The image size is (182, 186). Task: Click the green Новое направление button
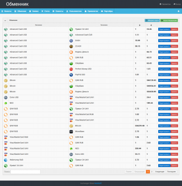click(169, 20)
